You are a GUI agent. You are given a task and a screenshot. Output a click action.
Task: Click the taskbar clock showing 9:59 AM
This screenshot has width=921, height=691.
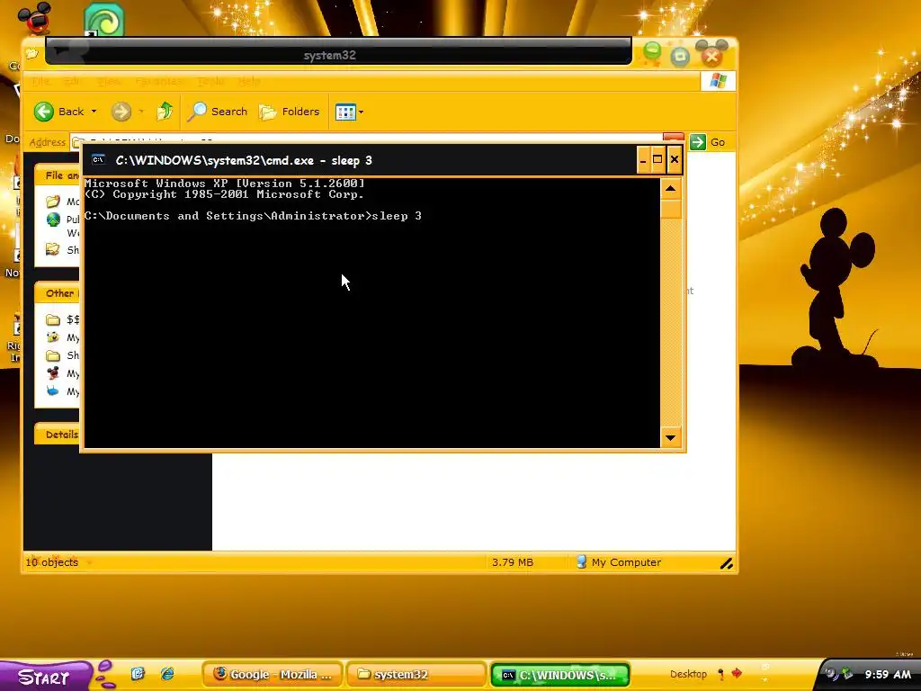click(x=888, y=674)
